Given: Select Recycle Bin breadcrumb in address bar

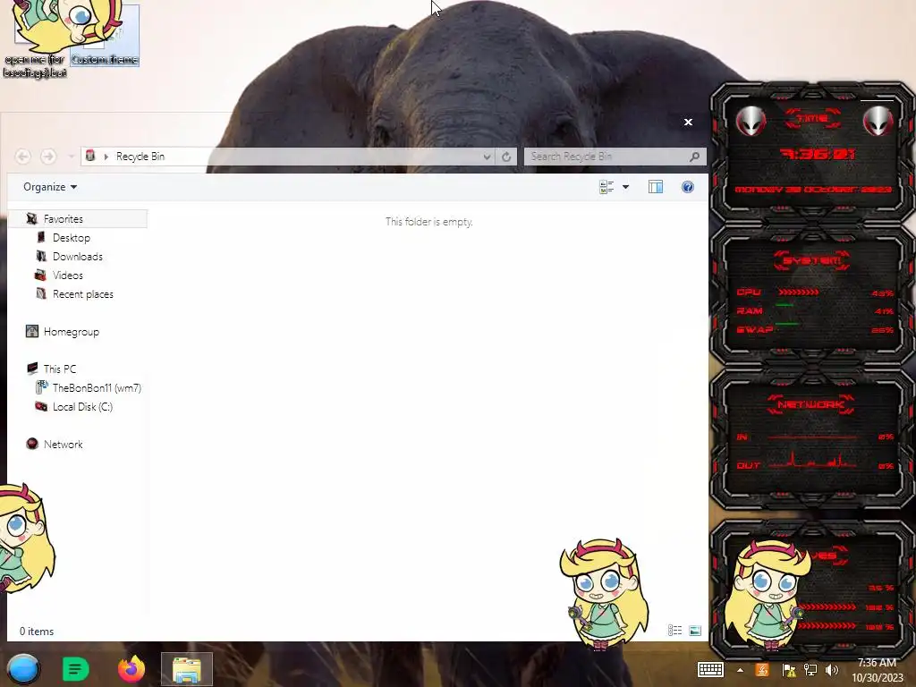Looking at the screenshot, I should pos(140,157).
